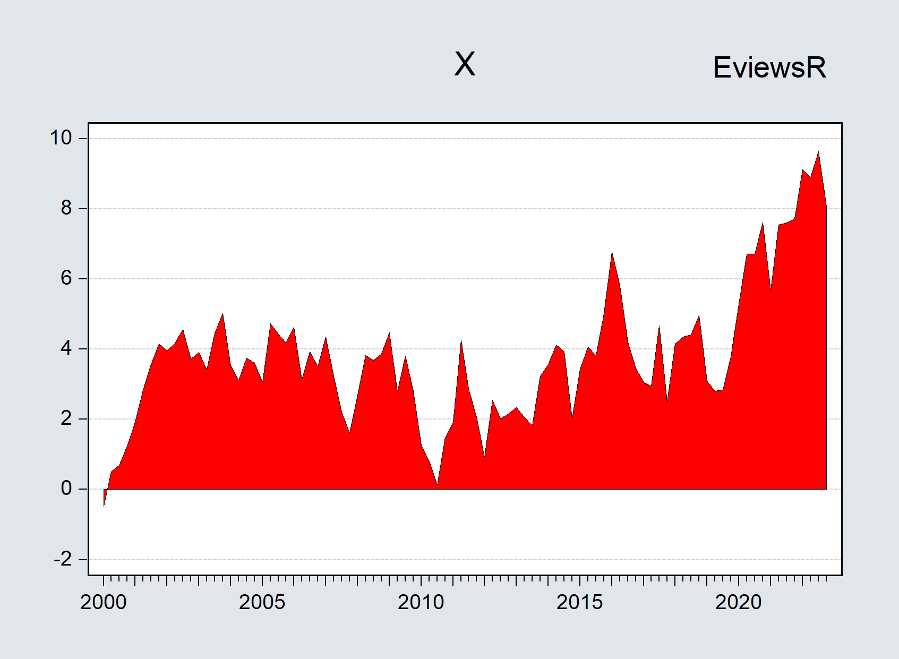Viewport: 899px width, 659px height.
Task: Select the 2010 axis label
Action: [422, 600]
